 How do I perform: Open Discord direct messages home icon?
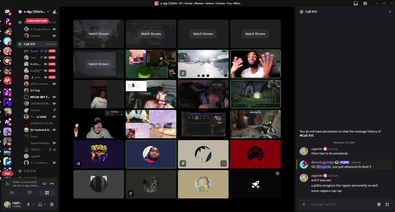tap(7, 12)
